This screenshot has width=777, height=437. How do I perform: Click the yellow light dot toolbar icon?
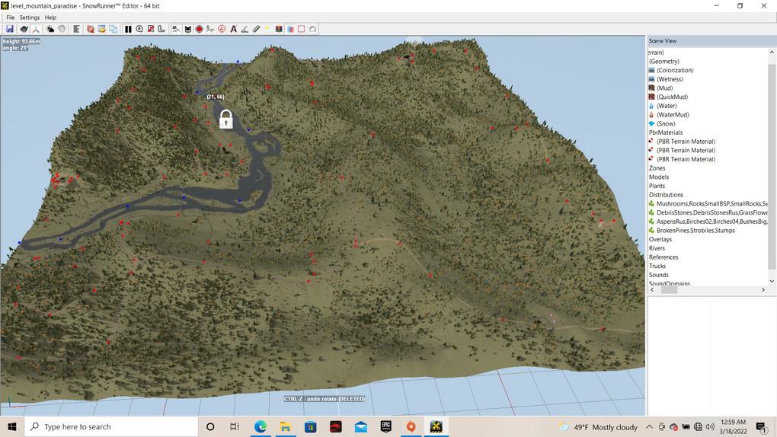(x=267, y=28)
